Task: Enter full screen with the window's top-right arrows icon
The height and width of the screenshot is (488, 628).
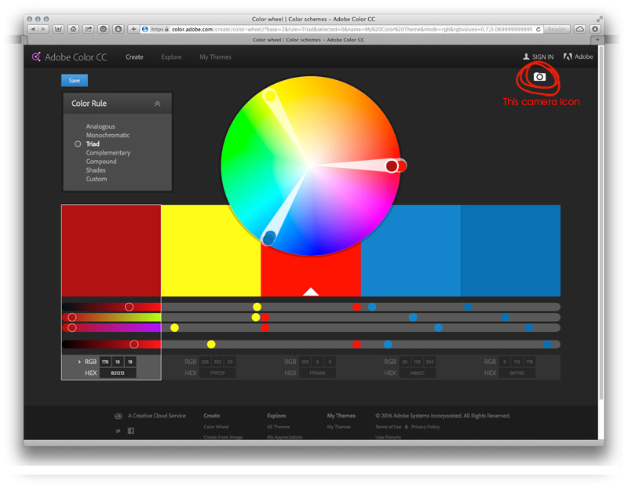Action: pyautogui.click(x=599, y=19)
